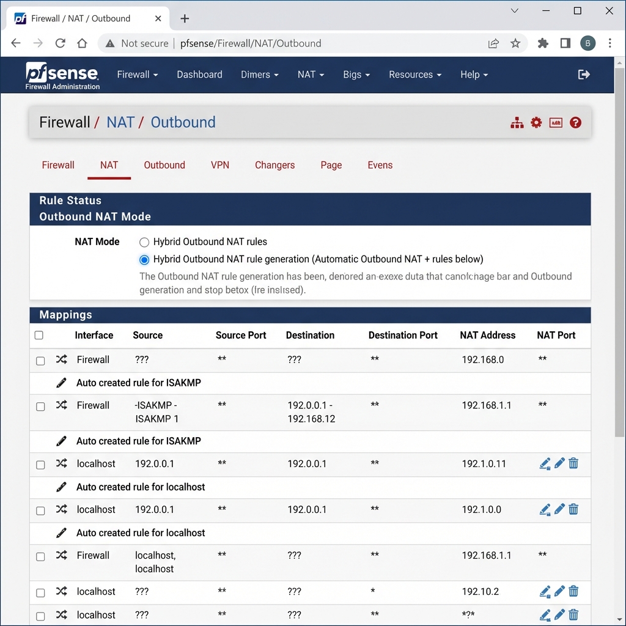Click the red gear settings icon
This screenshot has height=626, width=626.
click(x=536, y=123)
